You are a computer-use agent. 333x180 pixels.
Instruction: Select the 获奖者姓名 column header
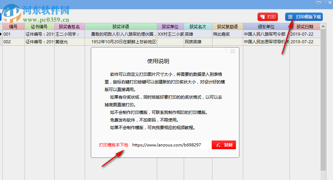[69, 27]
